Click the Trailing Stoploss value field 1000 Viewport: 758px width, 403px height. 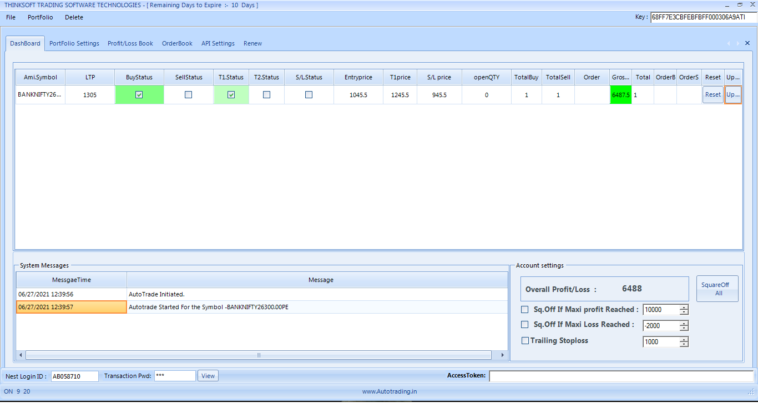pyautogui.click(x=661, y=342)
